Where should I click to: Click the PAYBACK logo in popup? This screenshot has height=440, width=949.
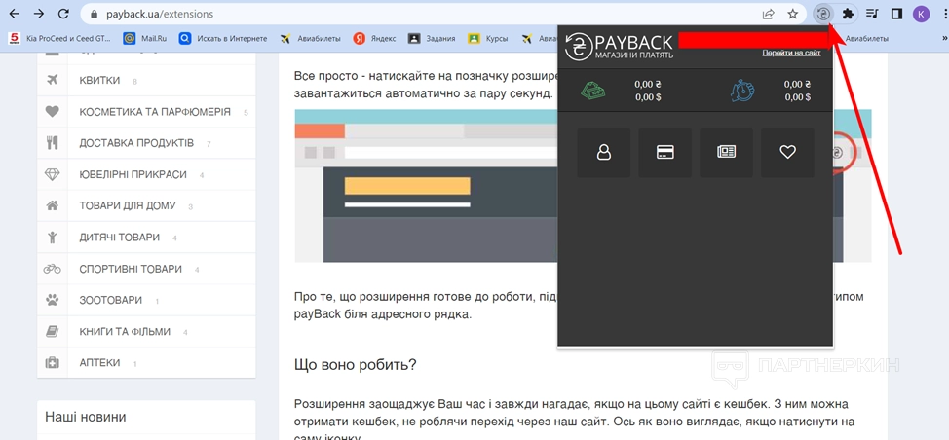(x=619, y=46)
